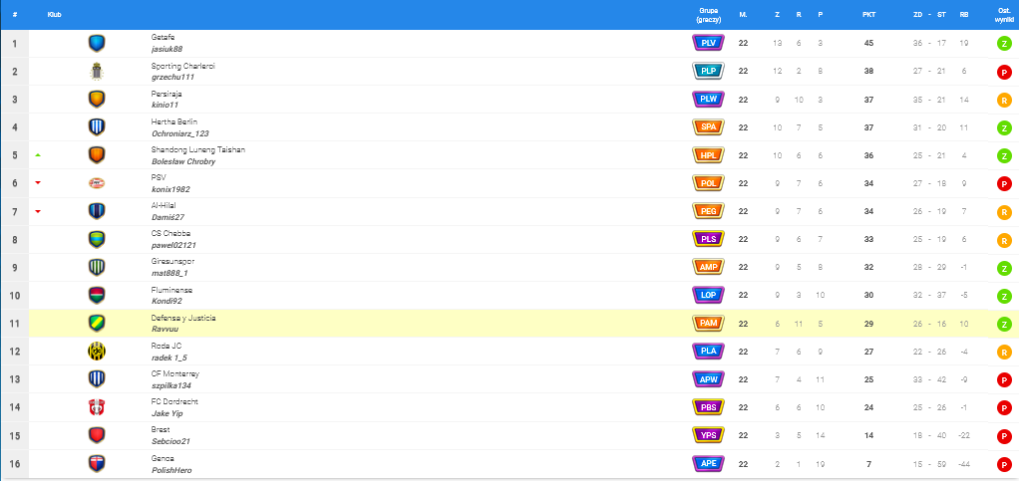The image size is (1019, 481).
Task: Click the Roda JC club crest
Action: tap(97, 352)
